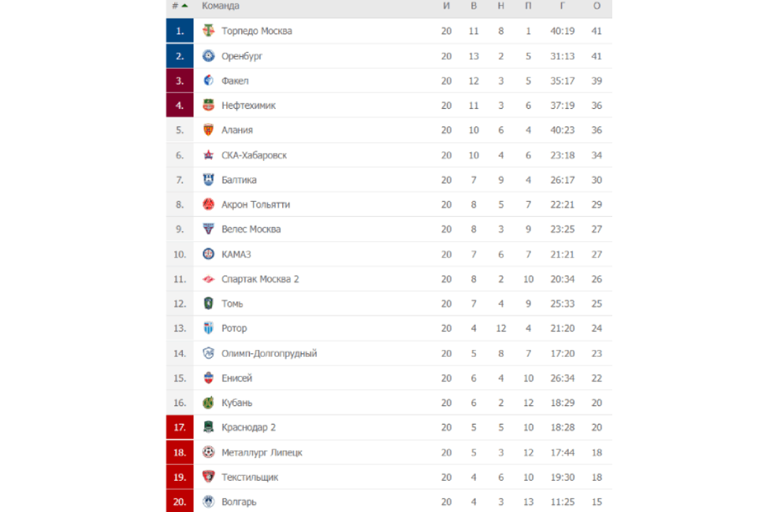Viewport: 768px width, 512px height.
Task: Sort table by О points column header
Action: [597, 6]
